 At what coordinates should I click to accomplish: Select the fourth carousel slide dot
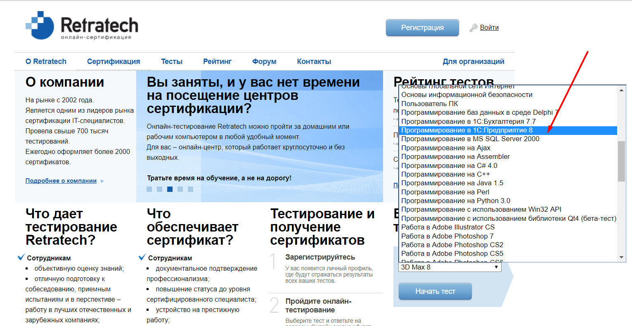tap(180, 189)
